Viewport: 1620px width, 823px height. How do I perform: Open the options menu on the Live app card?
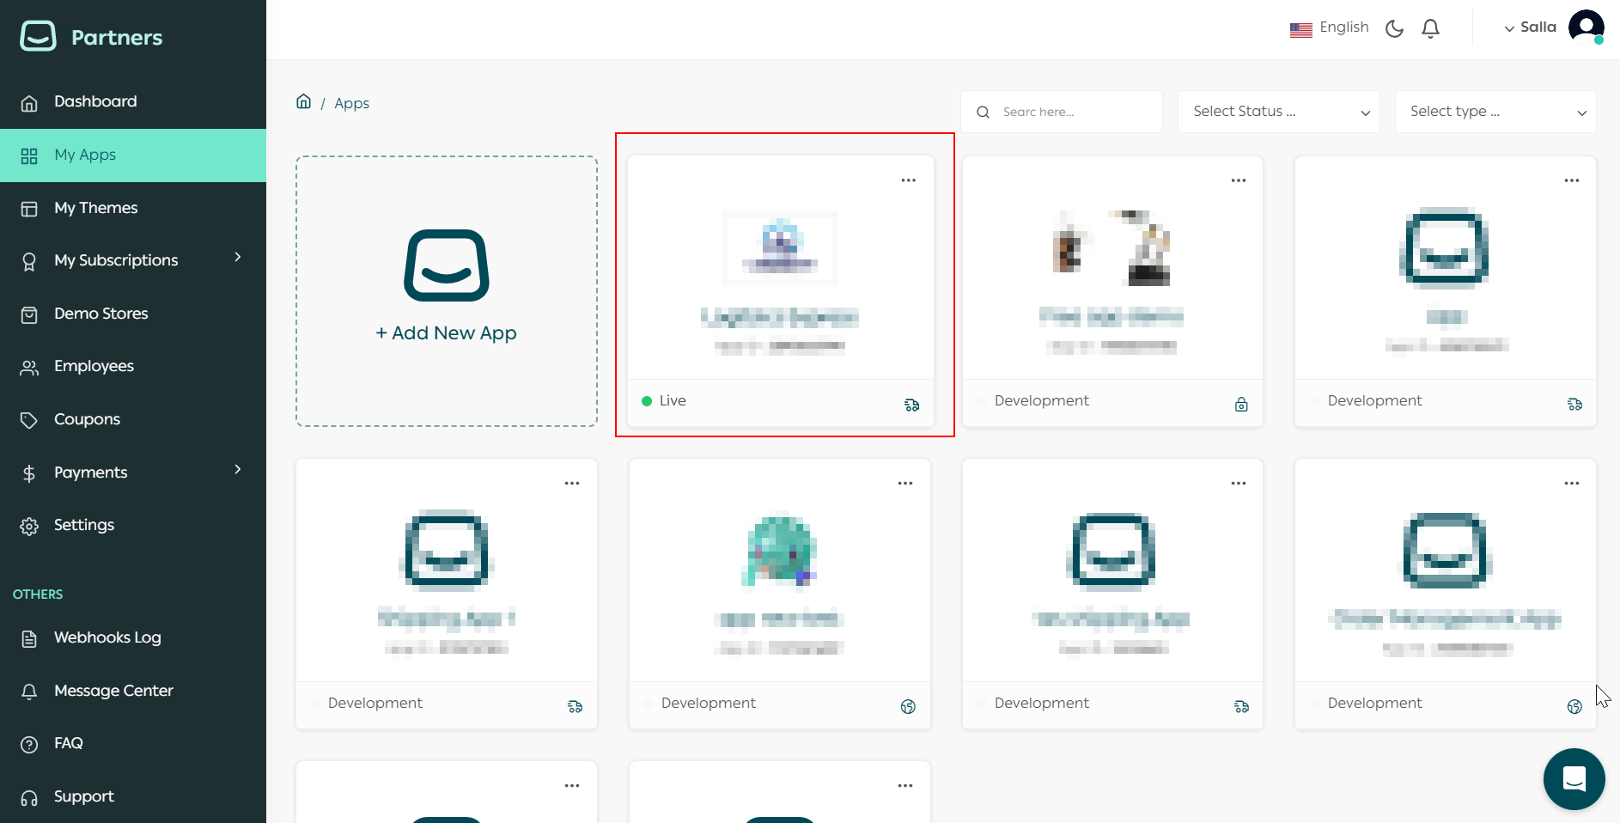click(x=909, y=180)
